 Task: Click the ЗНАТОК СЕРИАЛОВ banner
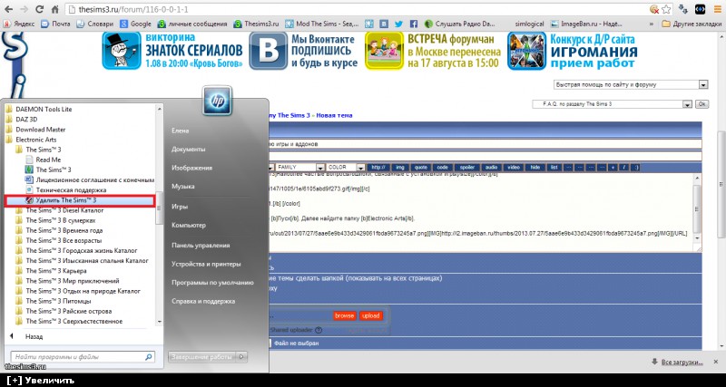(172, 51)
